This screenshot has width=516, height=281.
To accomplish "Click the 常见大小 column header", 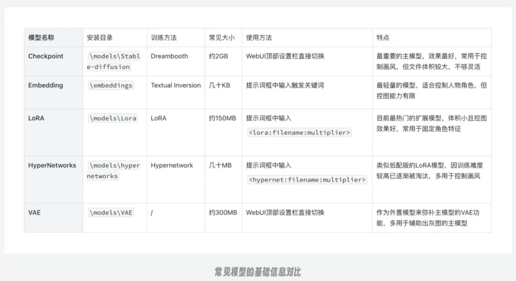I will (x=221, y=38).
